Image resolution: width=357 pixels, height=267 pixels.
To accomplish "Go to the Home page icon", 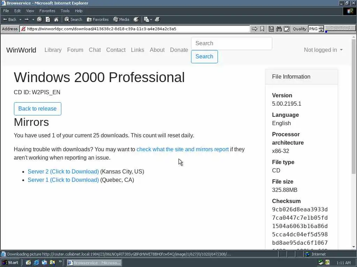I will point(56,19).
